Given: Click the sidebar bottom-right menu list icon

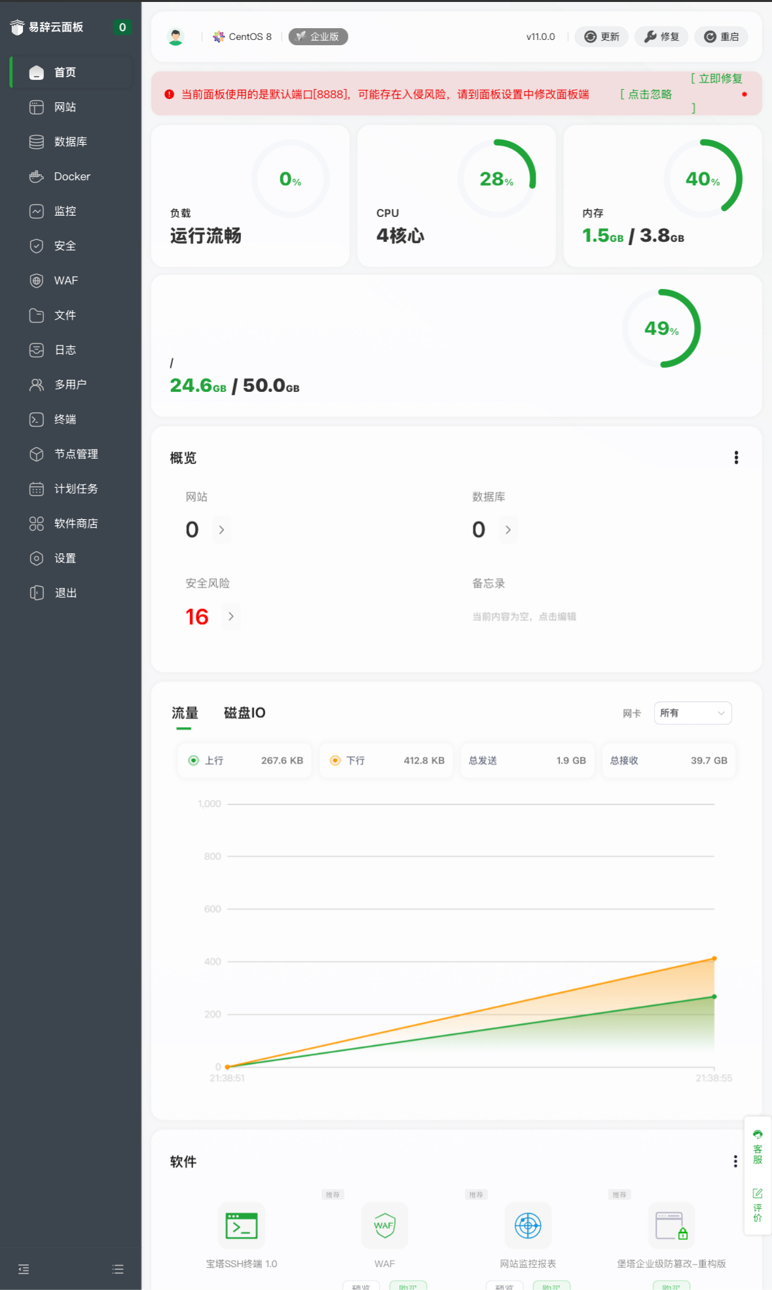Looking at the screenshot, I should click(x=118, y=1270).
